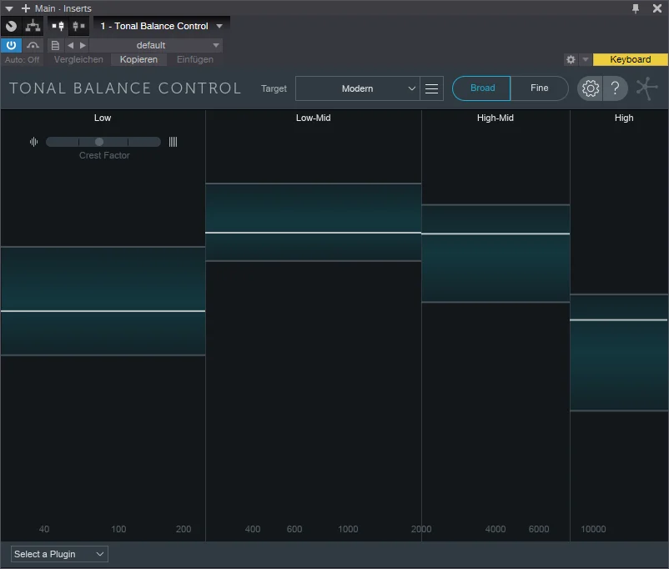Click Kopieren to copy settings

138,60
